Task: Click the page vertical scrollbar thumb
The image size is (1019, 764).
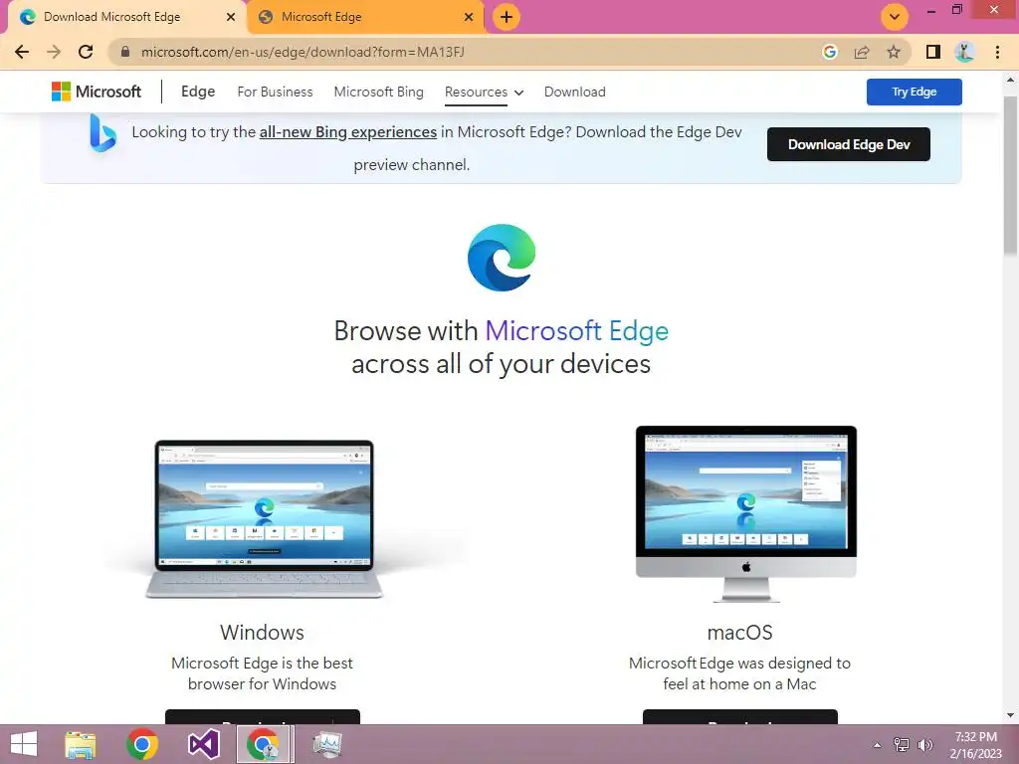Action: 1010,175
